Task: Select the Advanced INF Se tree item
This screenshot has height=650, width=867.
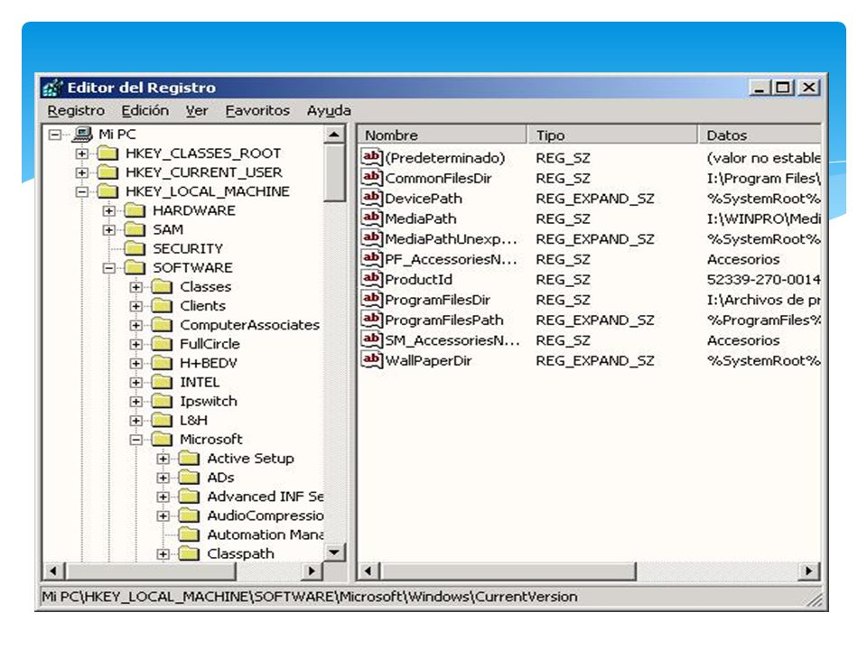Action: tap(265, 497)
